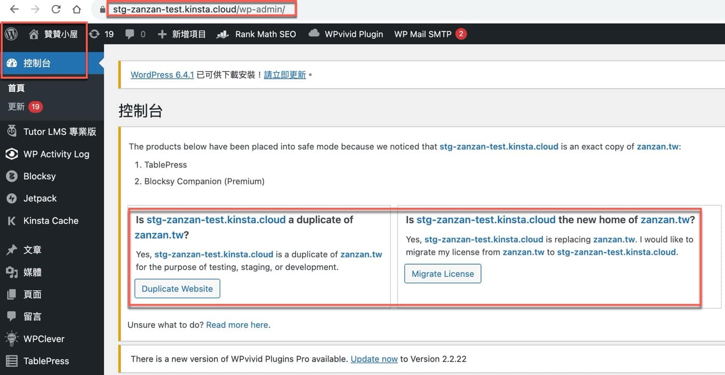This screenshot has width=725, height=375.
Task: Click the 0 comments count in admin bar
Action: (x=143, y=34)
